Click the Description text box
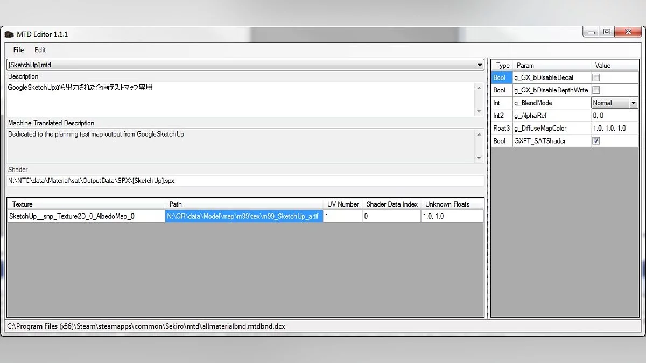 click(240, 99)
